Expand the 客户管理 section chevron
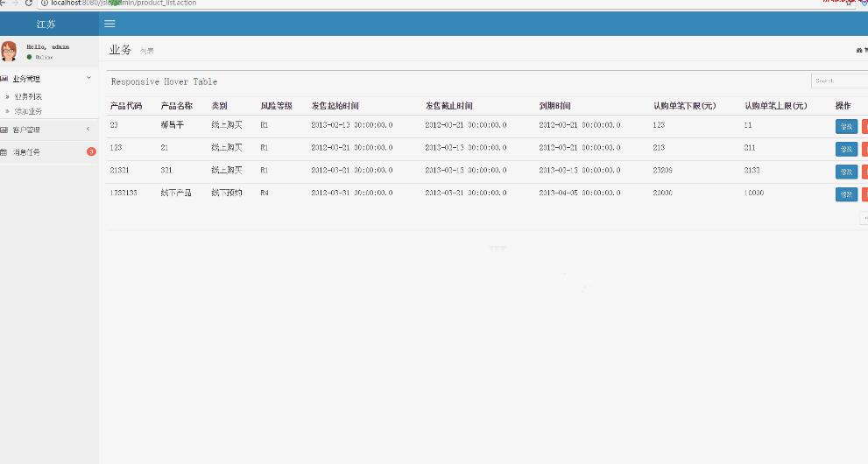This screenshot has width=868, height=464. (88, 129)
